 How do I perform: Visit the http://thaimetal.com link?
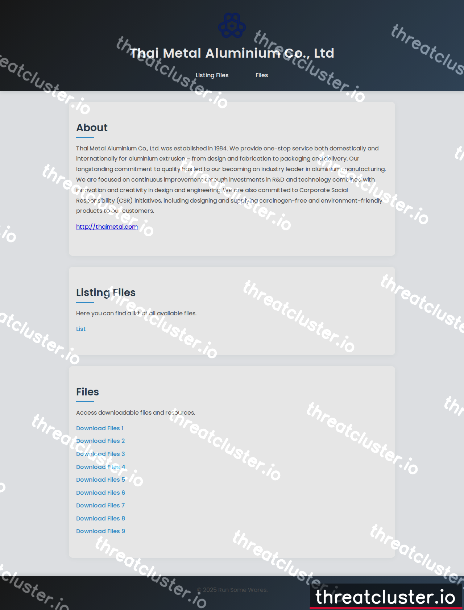point(107,227)
